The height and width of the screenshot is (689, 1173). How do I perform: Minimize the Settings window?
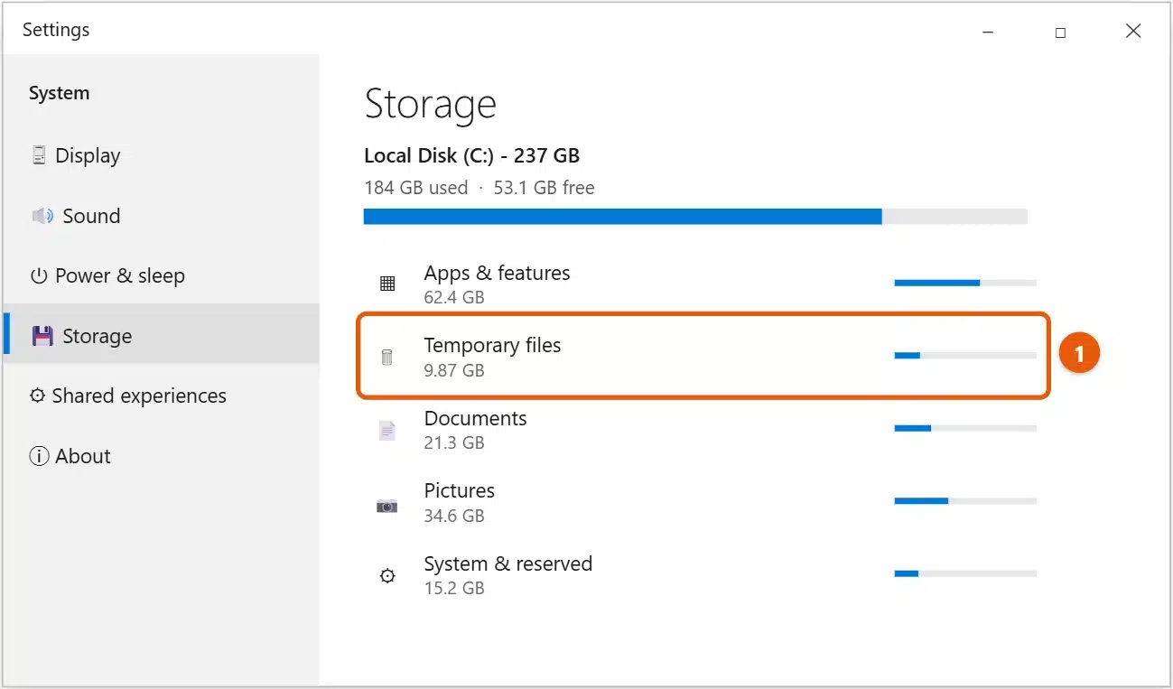click(986, 32)
